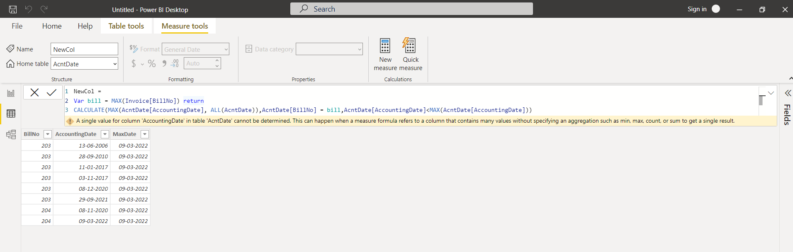Select the AccountingDate column header
This screenshot has width=793, height=252.
coord(76,134)
